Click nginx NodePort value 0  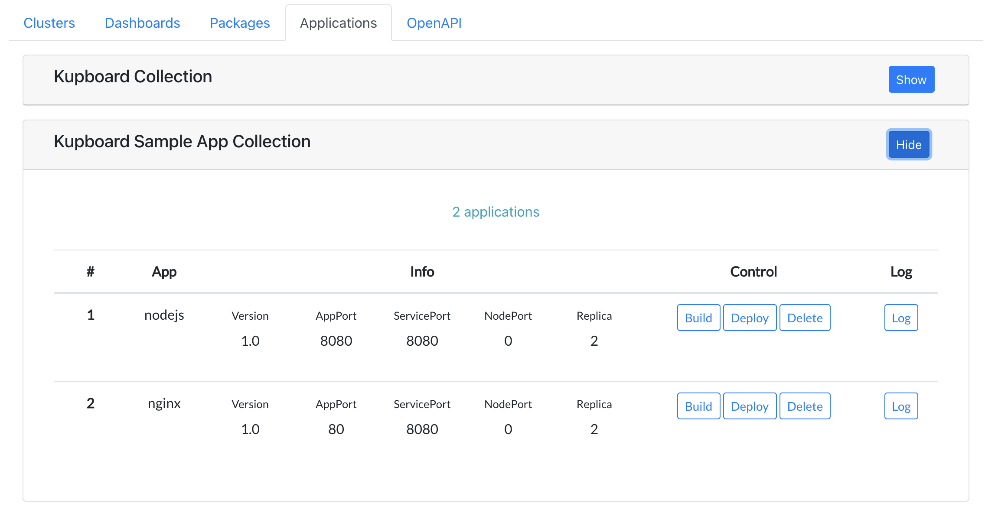coord(508,429)
